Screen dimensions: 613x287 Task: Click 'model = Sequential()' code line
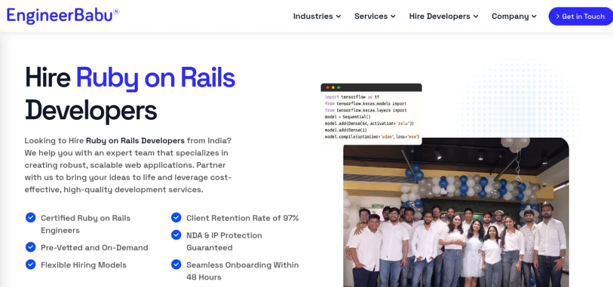[x=348, y=117]
